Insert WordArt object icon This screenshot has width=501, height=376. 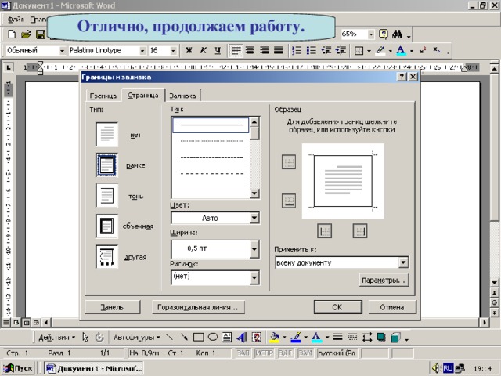(242, 338)
